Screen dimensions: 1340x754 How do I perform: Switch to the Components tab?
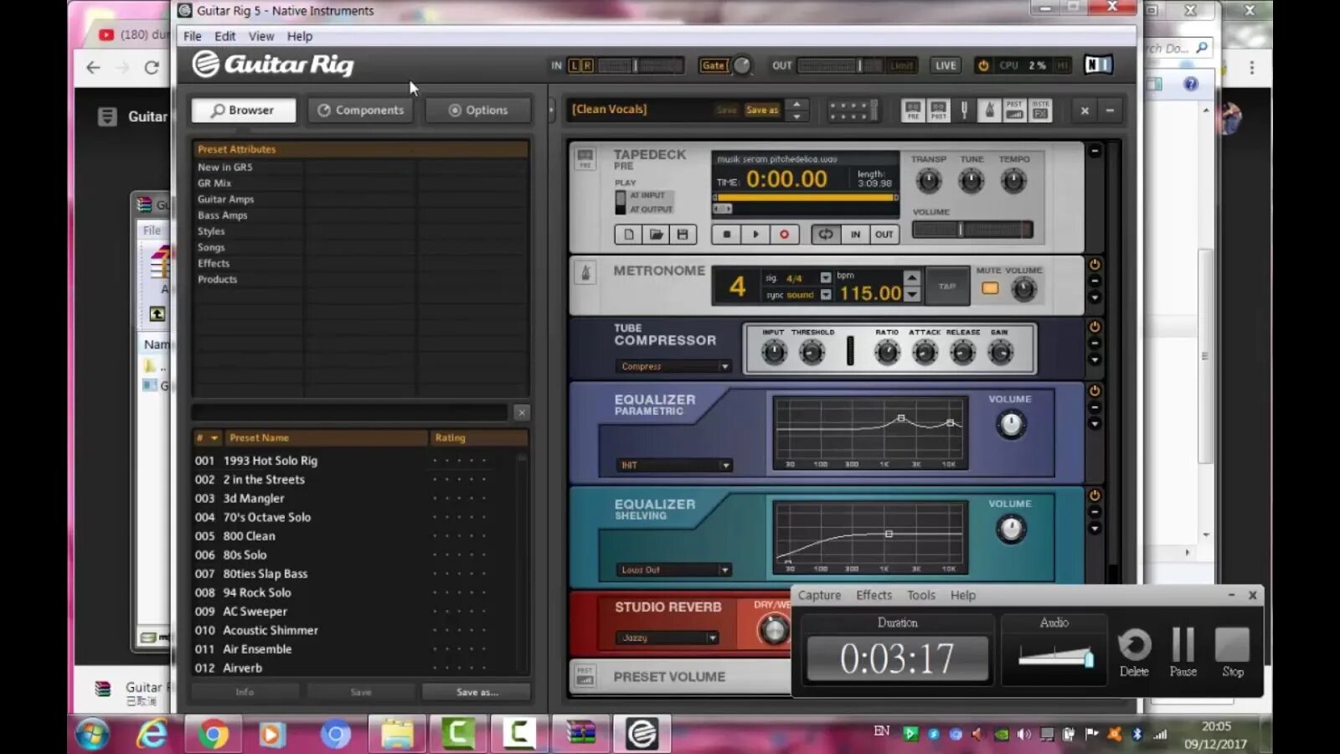coord(360,110)
